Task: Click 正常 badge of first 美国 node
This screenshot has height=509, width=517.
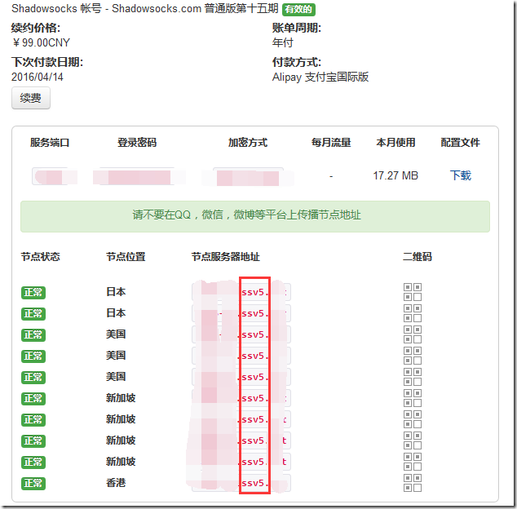Action: pyautogui.click(x=33, y=334)
